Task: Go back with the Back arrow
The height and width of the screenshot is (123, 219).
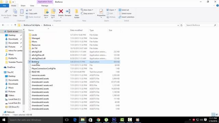Action: (x=3, y=25)
